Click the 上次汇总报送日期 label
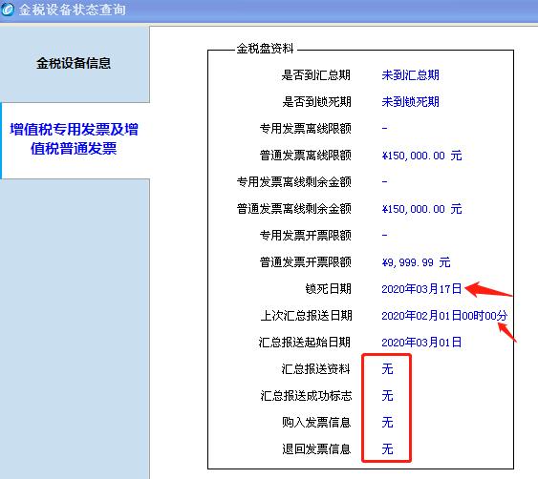538x479 pixels. pos(306,316)
